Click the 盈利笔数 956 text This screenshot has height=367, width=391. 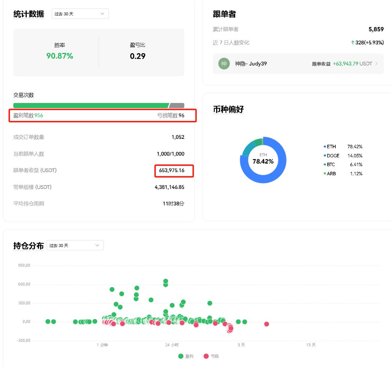[28, 115]
